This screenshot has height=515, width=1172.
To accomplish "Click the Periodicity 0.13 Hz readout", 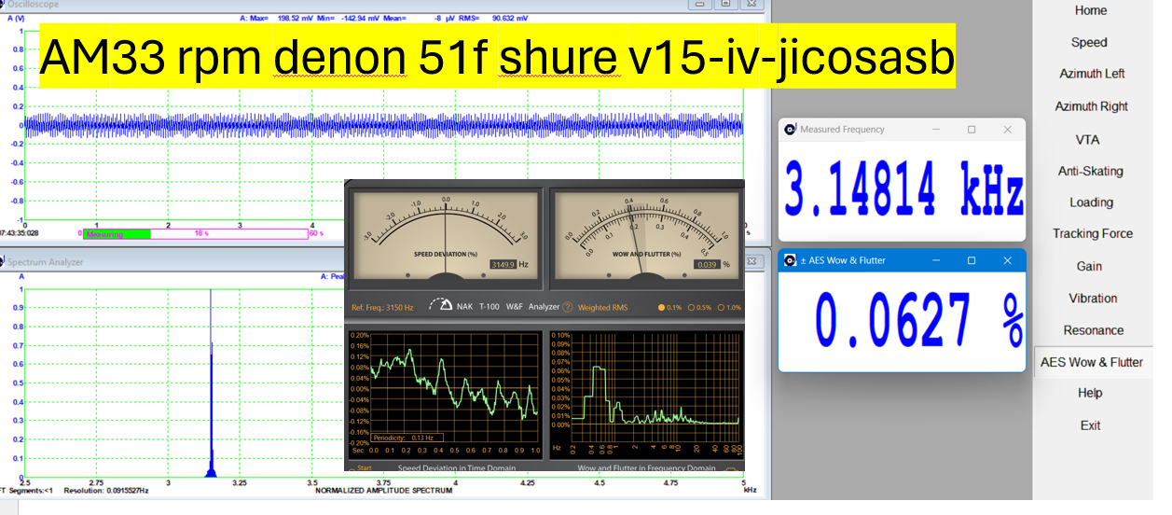I will (x=408, y=437).
